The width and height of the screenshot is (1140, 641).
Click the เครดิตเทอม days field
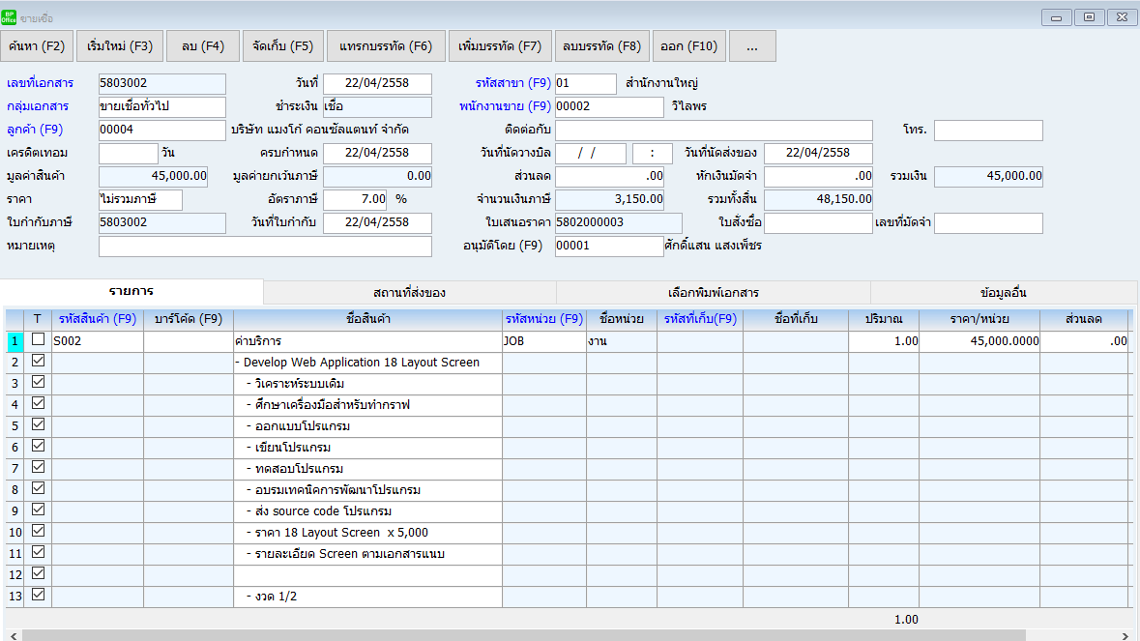pos(128,153)
